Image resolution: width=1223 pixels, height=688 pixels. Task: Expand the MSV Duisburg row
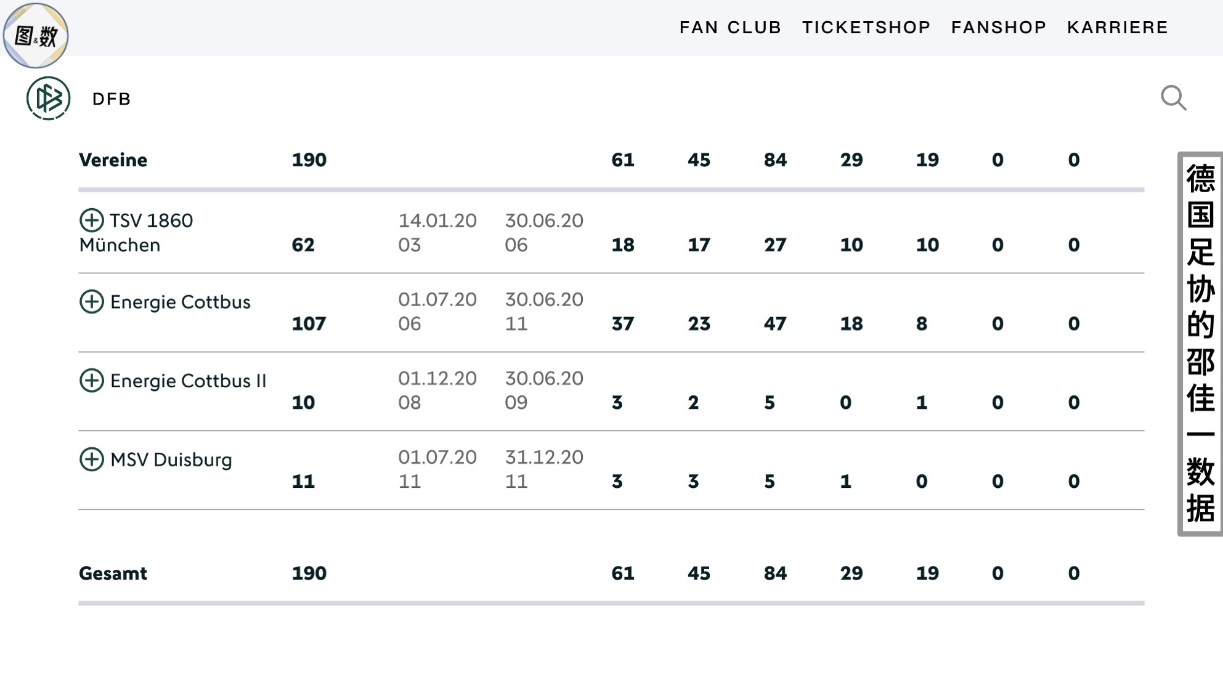pyautogui.click(x=92, y=459)
